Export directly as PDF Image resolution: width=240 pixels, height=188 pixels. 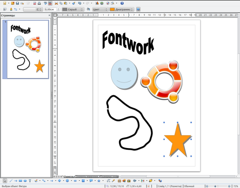coord(35,3)
